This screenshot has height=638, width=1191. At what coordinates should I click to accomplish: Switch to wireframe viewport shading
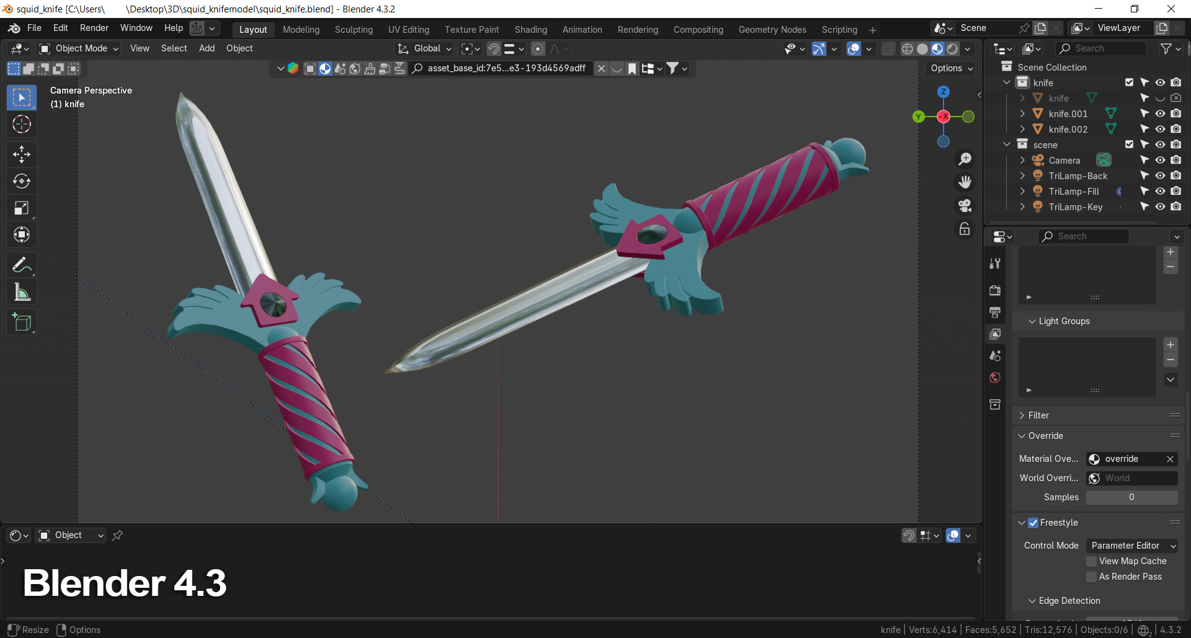[908, 49]
